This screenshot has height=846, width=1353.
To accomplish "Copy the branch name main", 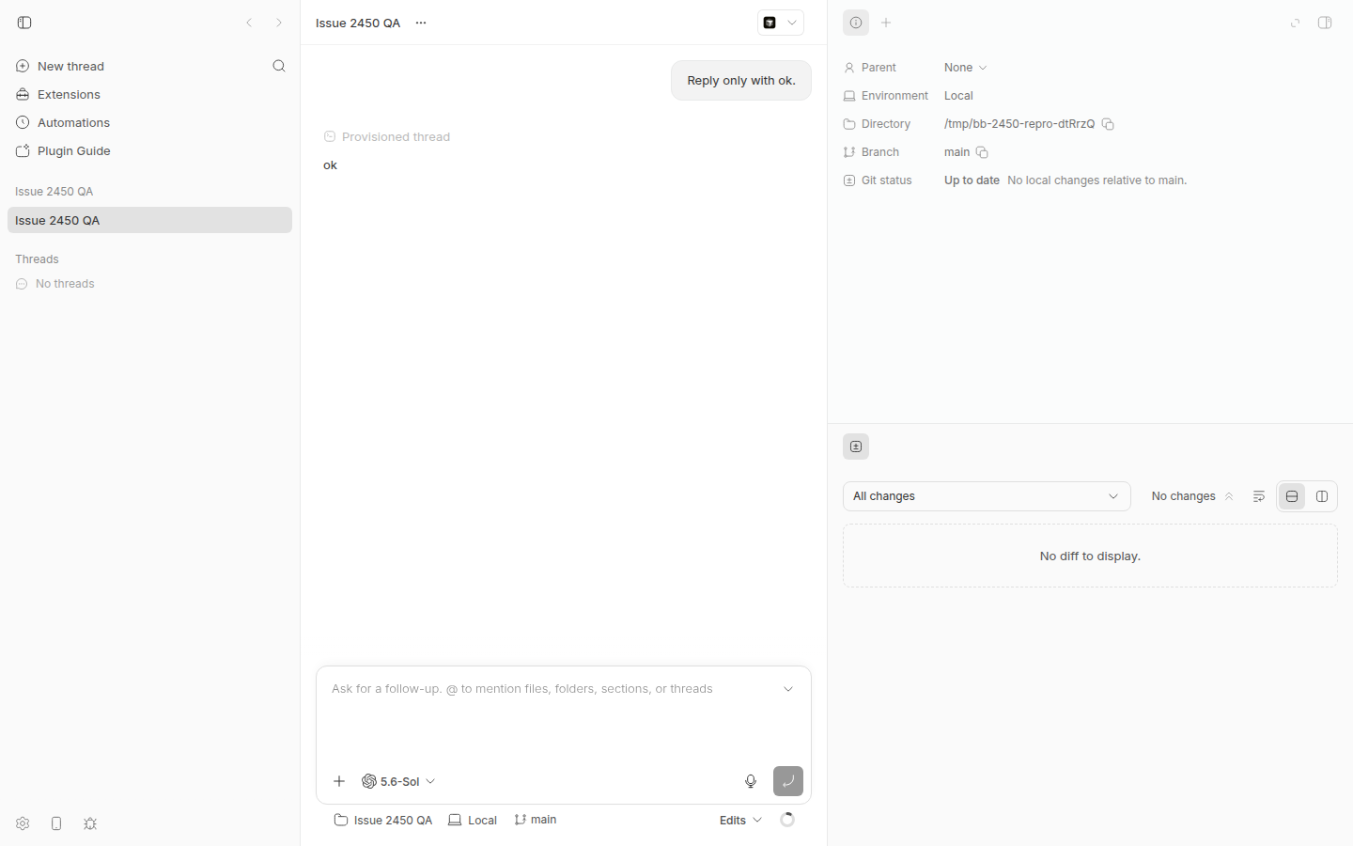I will coord(982,152).
